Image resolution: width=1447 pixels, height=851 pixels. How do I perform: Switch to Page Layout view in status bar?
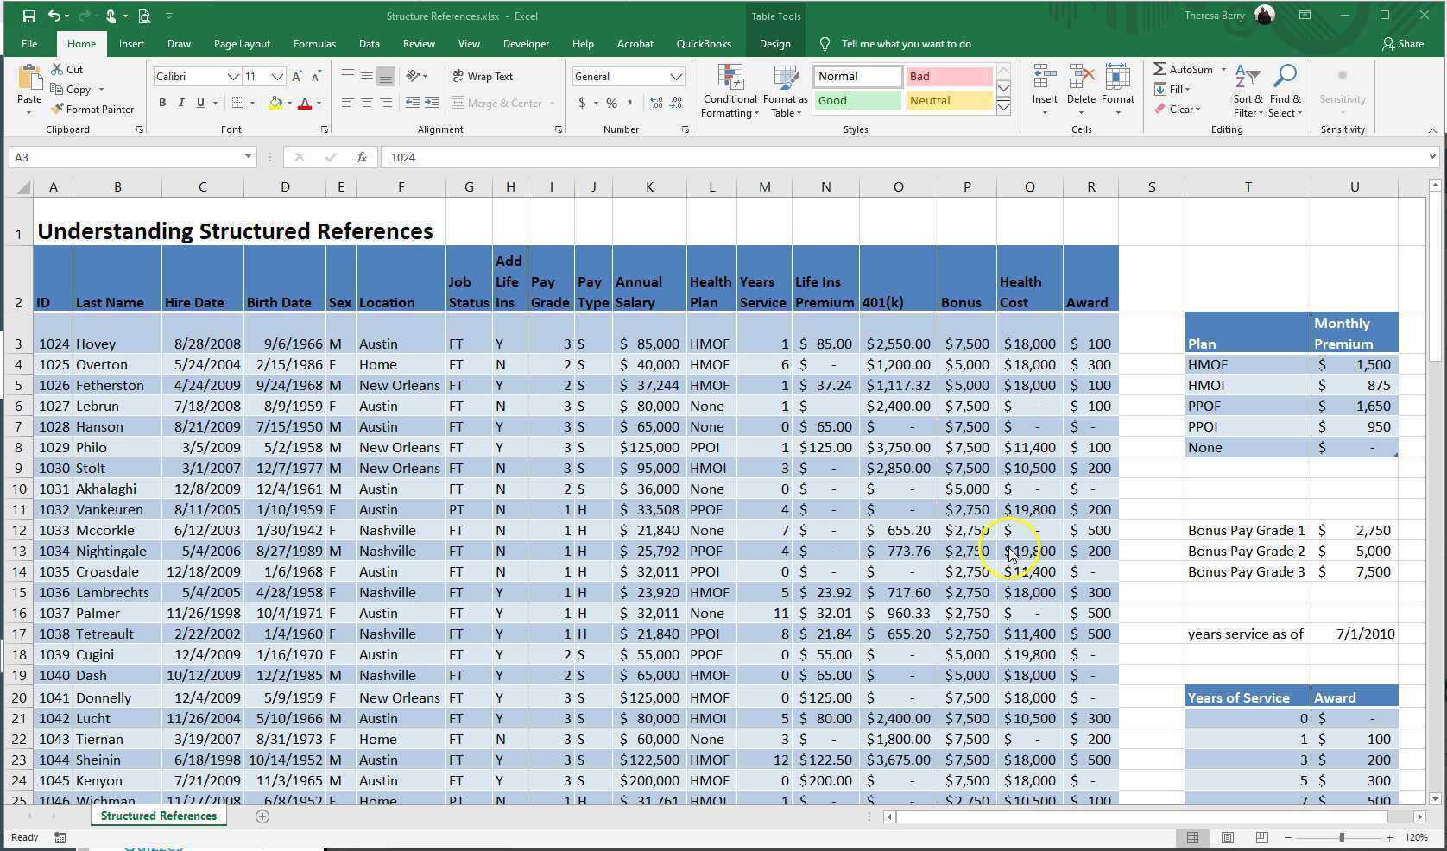[x=1227, y=837]
